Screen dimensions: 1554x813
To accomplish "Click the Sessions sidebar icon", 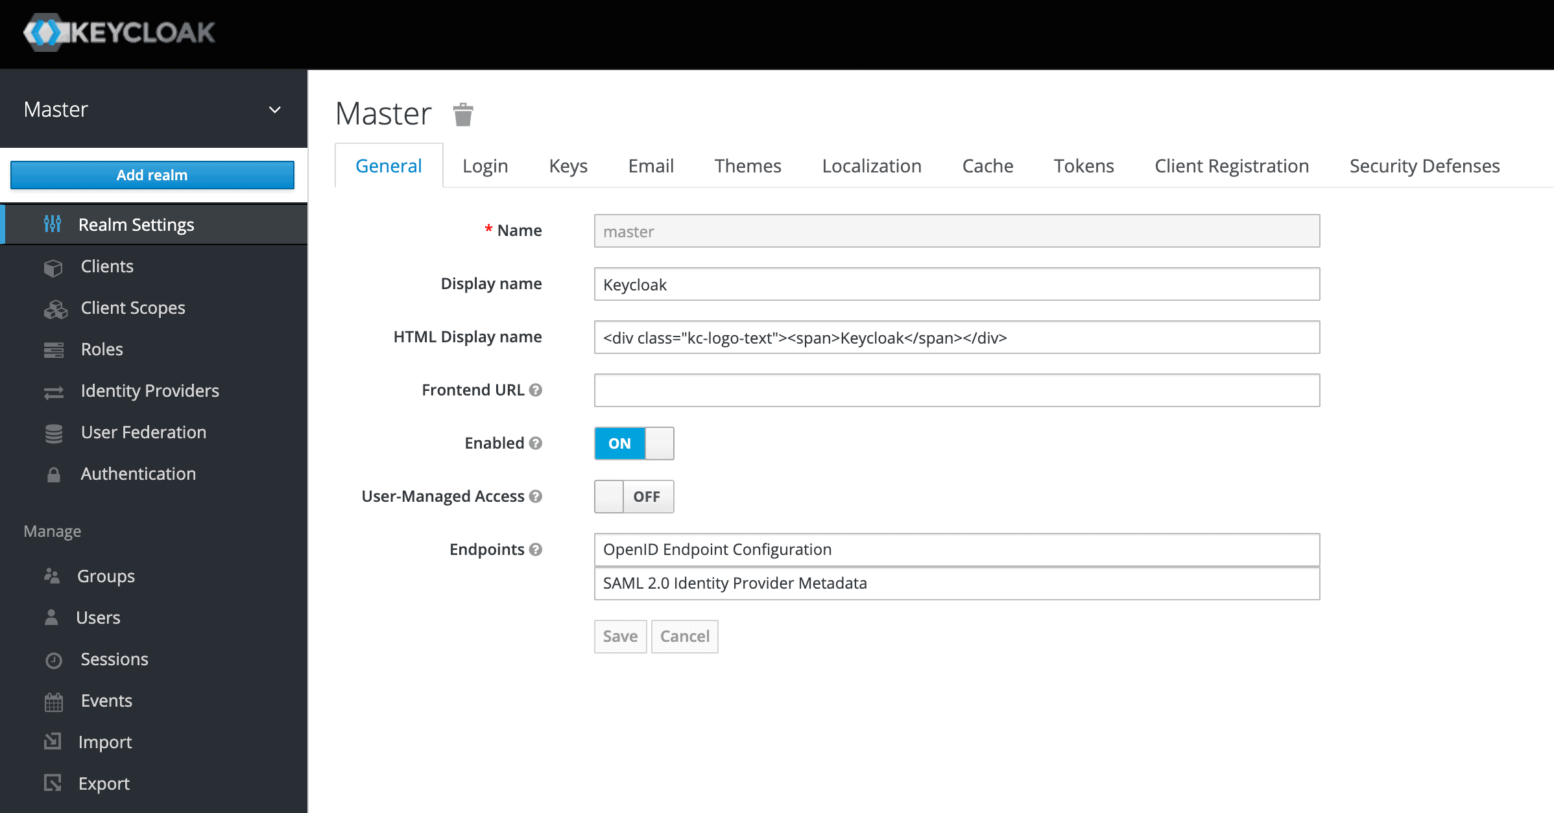I will tap(54, 659).
